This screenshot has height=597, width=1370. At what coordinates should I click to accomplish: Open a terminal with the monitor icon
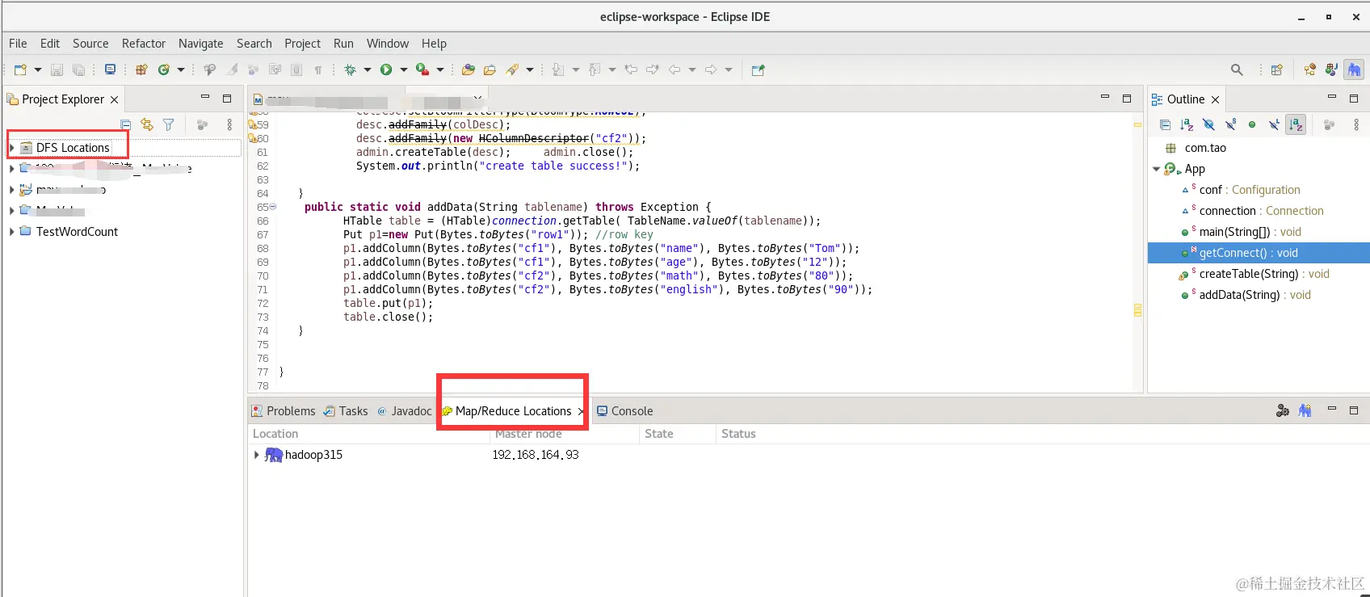click(x=110, y=69)
